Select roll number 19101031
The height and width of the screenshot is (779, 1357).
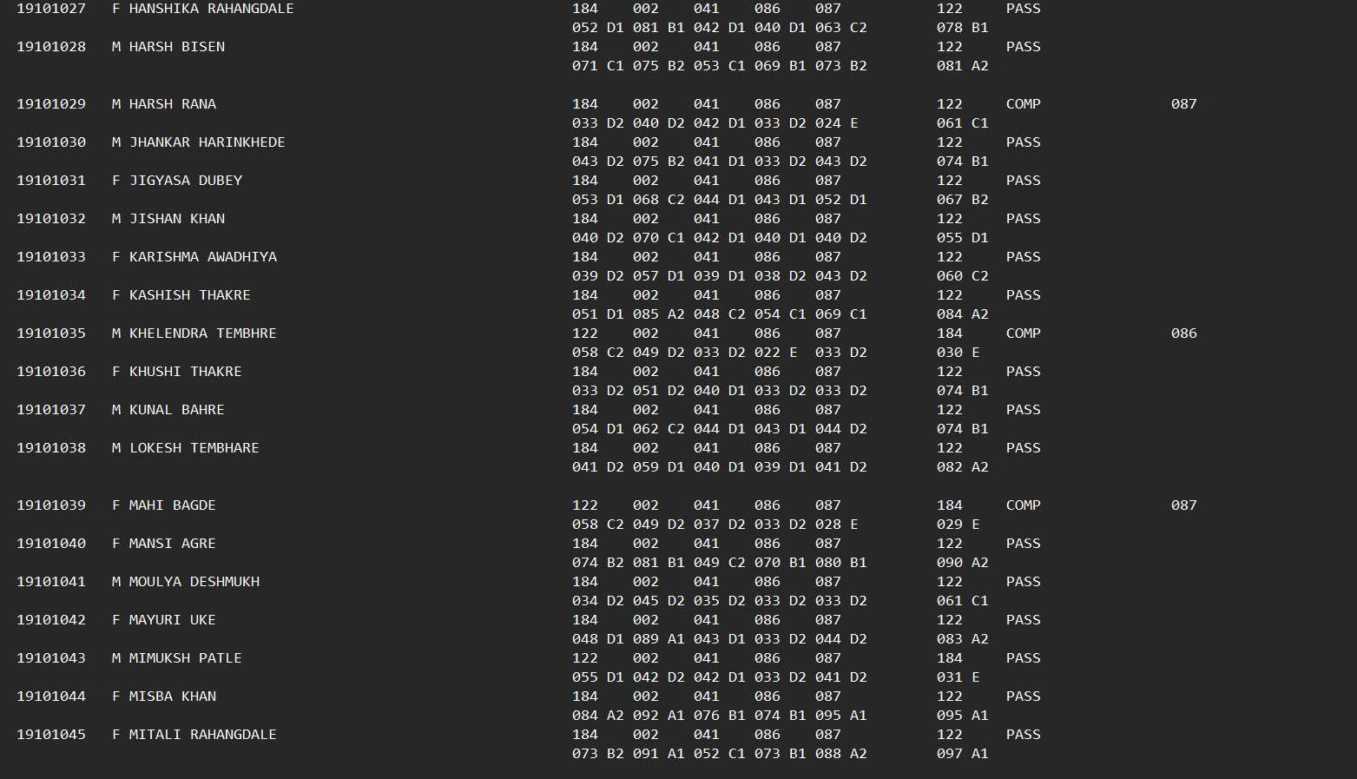pos(51,181)
